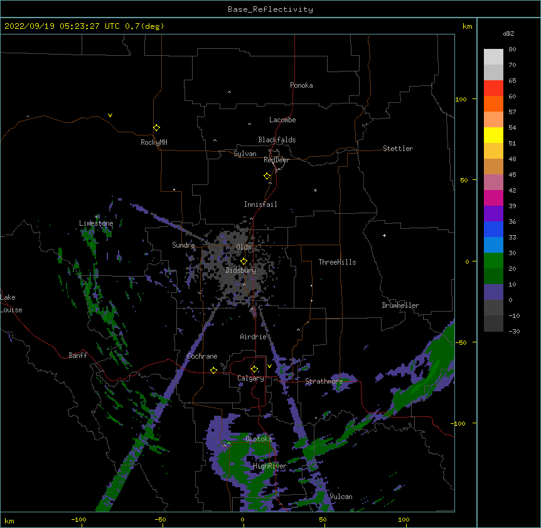Viewport: 541px width, 528px height.
Task: Click the Olds town label
Action: (244, 247)
